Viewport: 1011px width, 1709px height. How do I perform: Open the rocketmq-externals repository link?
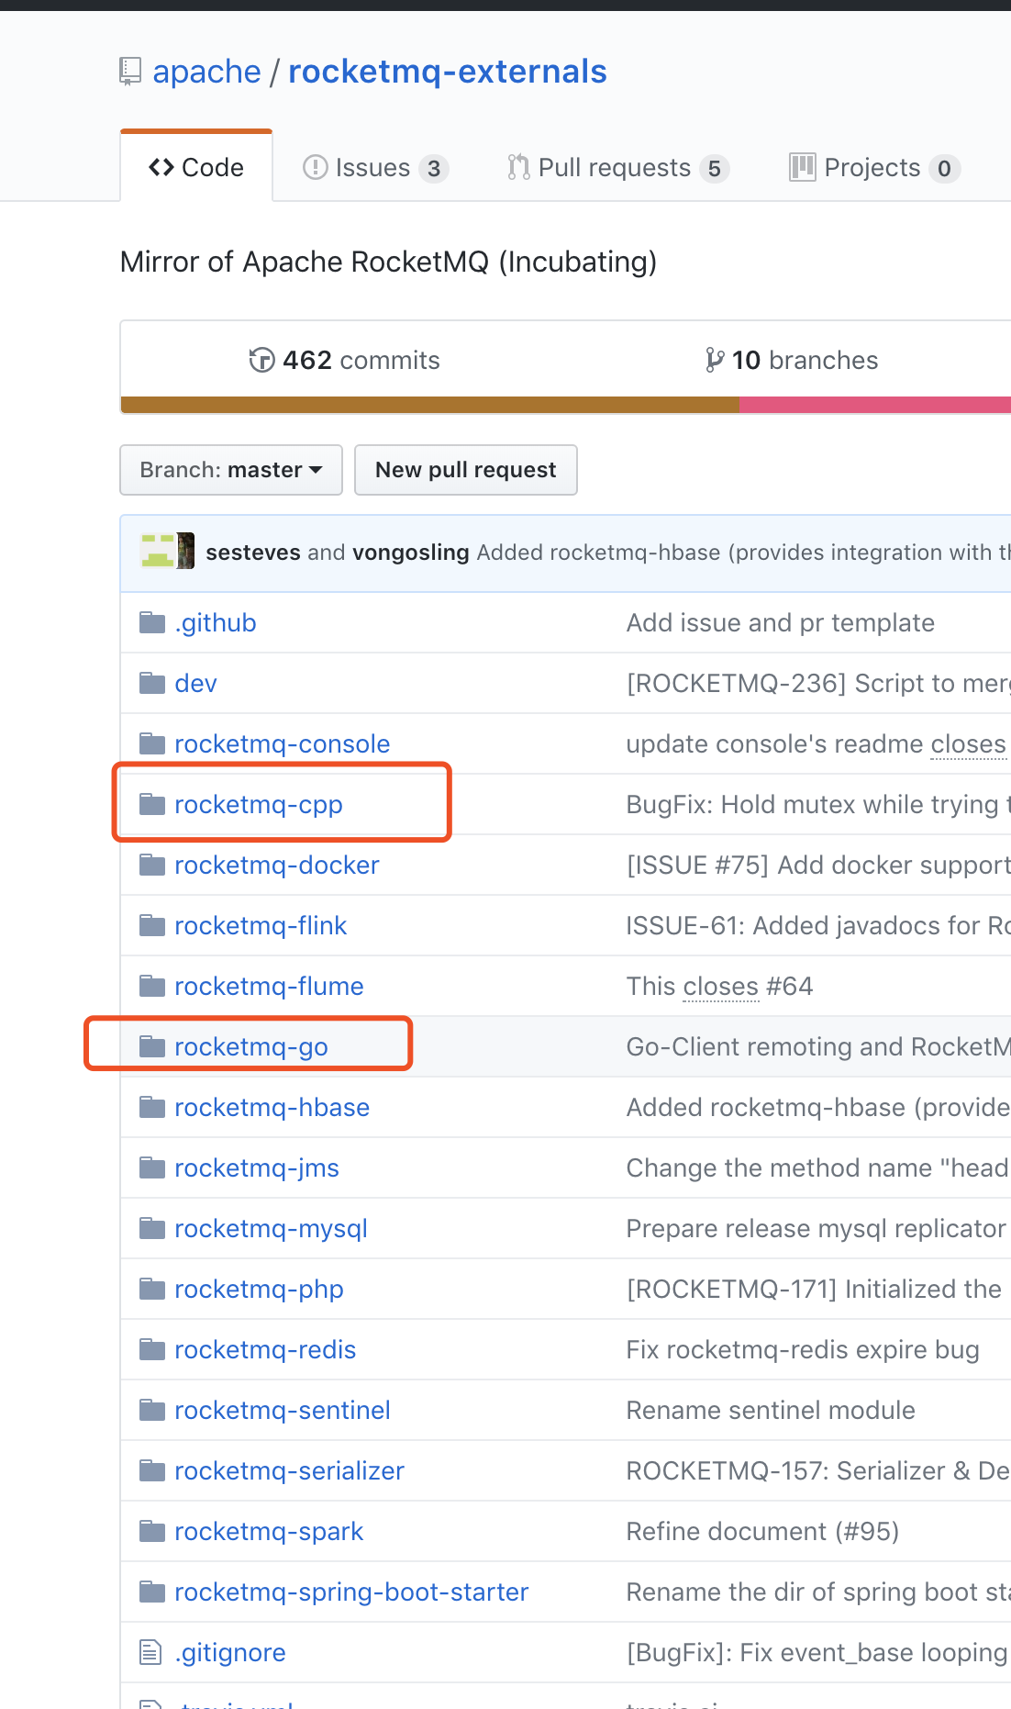448,72
